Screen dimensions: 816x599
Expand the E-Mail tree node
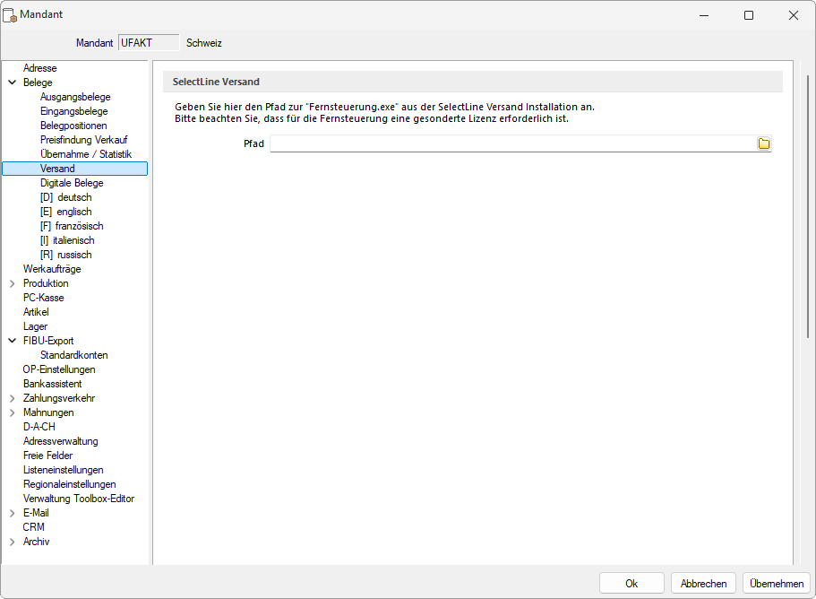point(13,513)
